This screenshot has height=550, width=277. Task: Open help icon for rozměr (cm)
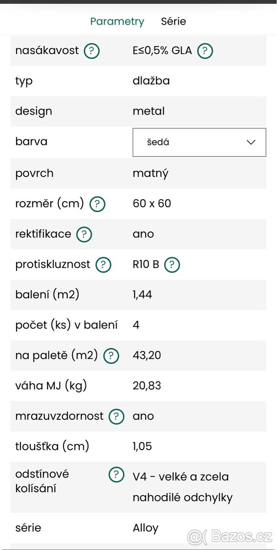pyautogui.click(x=97, y=204)
